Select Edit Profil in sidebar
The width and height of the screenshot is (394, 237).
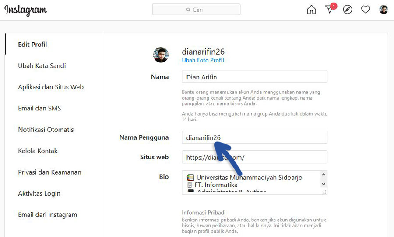coord(32,45)
